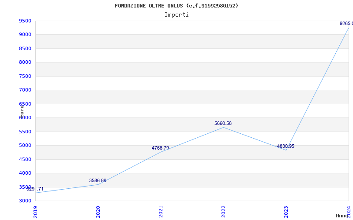Click the Anno x-axis title
This screenshot has width=353, height=220.
coord(342,216)
